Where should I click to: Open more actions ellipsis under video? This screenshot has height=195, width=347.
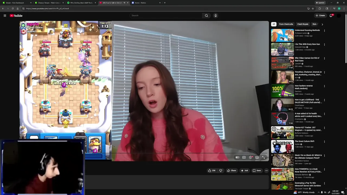coord(266,171)
